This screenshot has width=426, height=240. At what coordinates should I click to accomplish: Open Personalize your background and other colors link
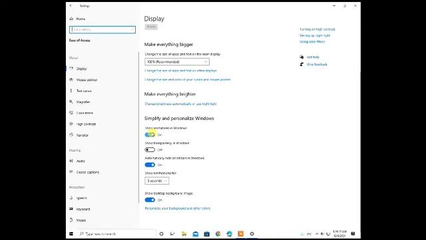coord(178,208)
